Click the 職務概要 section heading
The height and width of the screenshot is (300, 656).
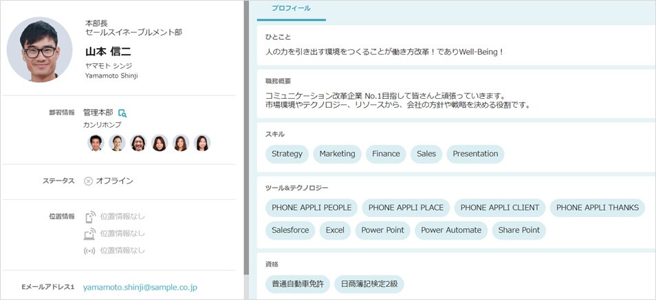(x=278, y=81)
